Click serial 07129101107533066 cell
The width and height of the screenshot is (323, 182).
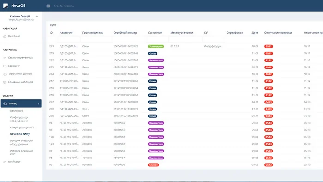[x=126, y=81]
